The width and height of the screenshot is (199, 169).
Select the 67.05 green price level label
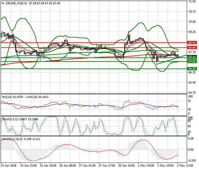(192, 61)
